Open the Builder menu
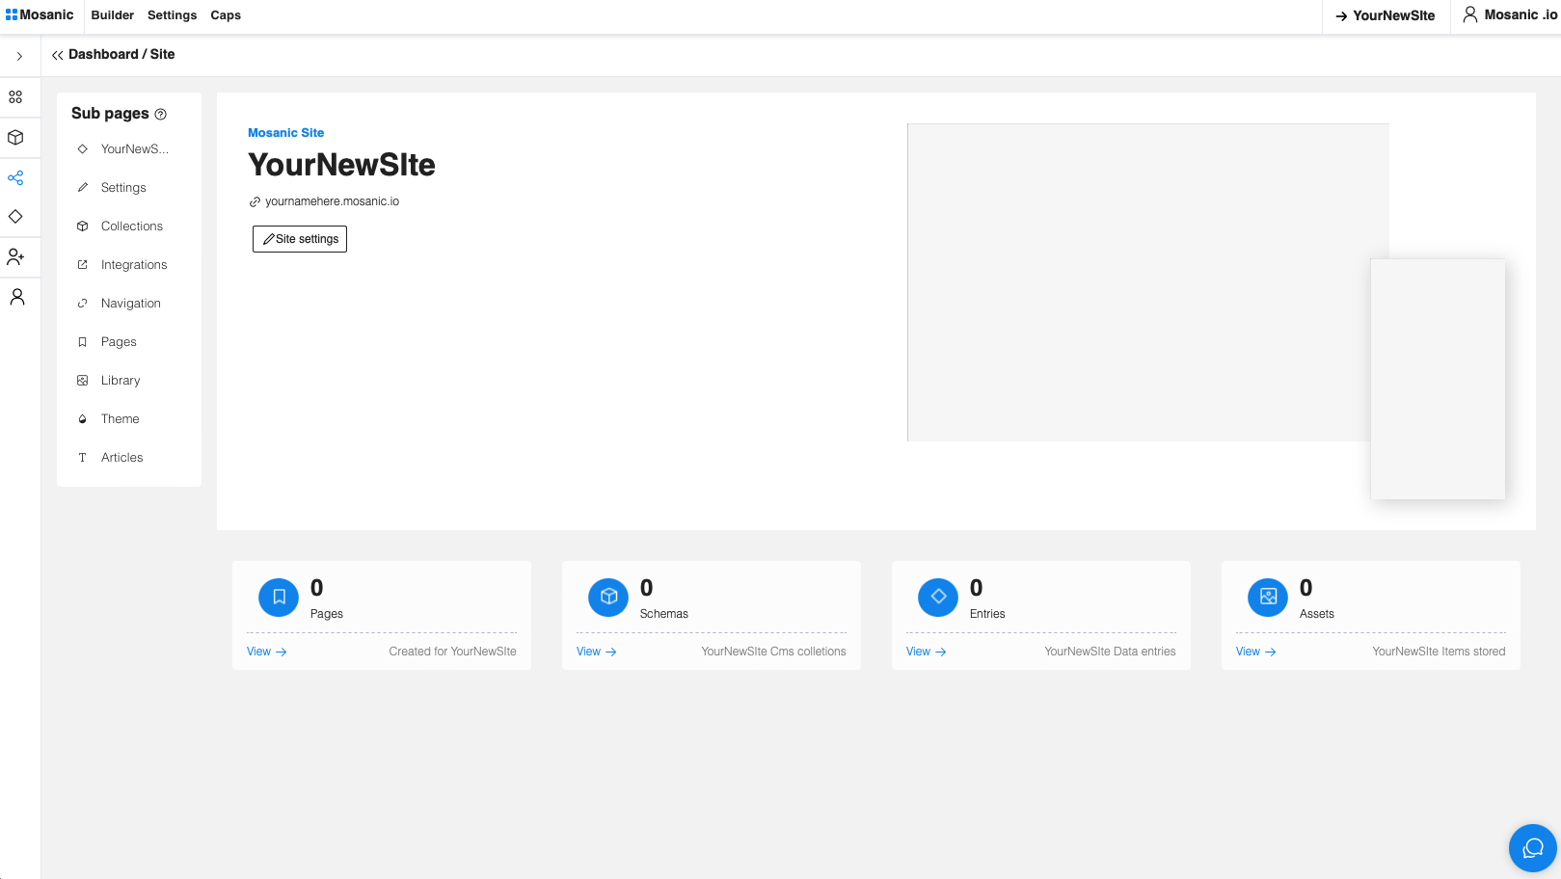Image resolution: width=1561 pixels, height=879 pixels. [x=112, y=15]
